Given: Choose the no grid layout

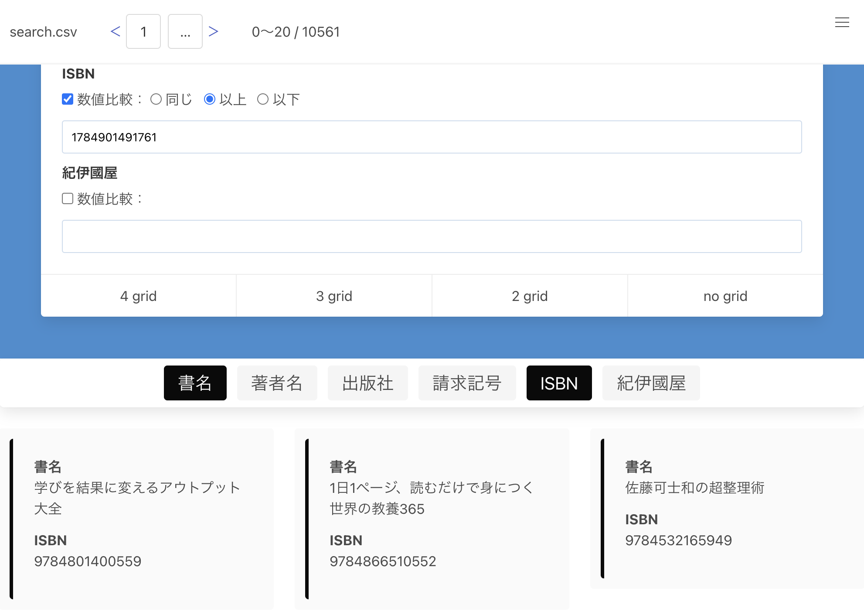Looking at the screenshot, I should click(x=725, y=296).
